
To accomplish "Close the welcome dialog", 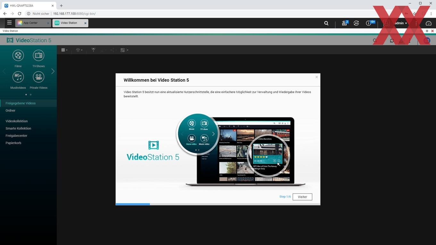I will [316, 77].
